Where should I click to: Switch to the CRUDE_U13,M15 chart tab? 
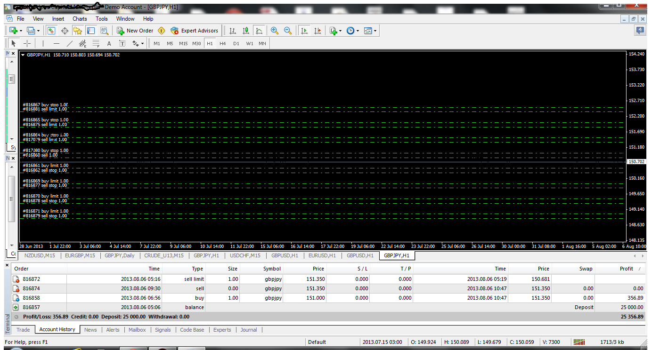click(x=164, y=255)
